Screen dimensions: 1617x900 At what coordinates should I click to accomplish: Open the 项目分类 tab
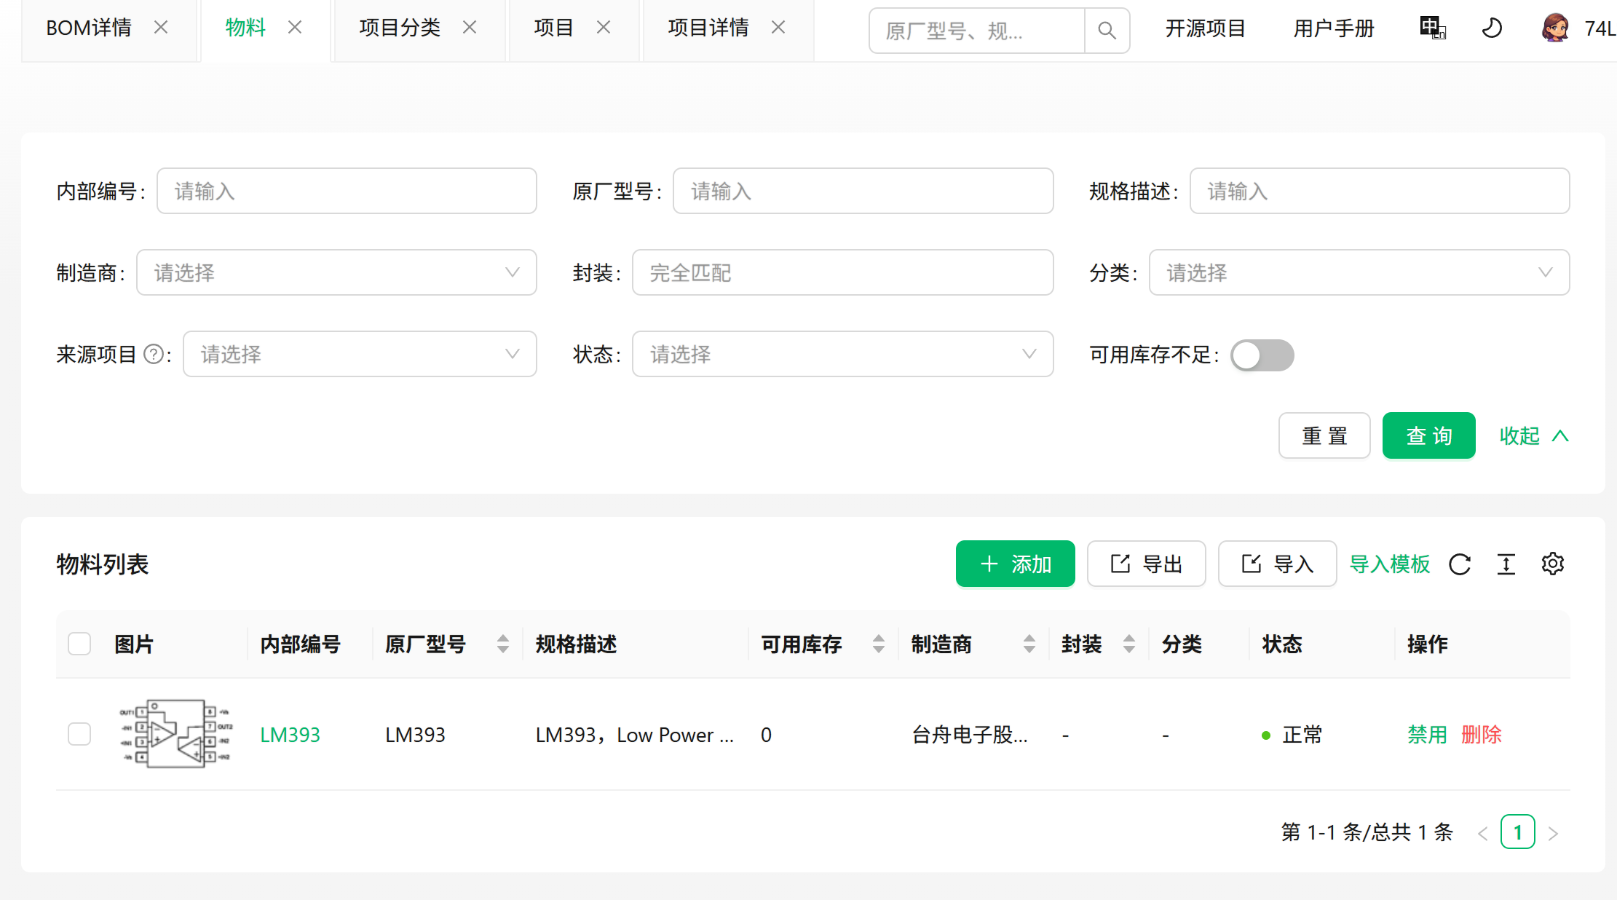[400, 28]
